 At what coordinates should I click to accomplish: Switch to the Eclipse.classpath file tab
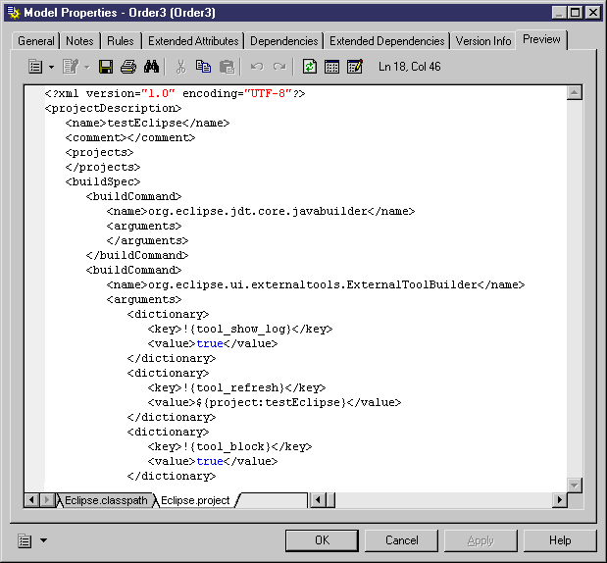106,500
